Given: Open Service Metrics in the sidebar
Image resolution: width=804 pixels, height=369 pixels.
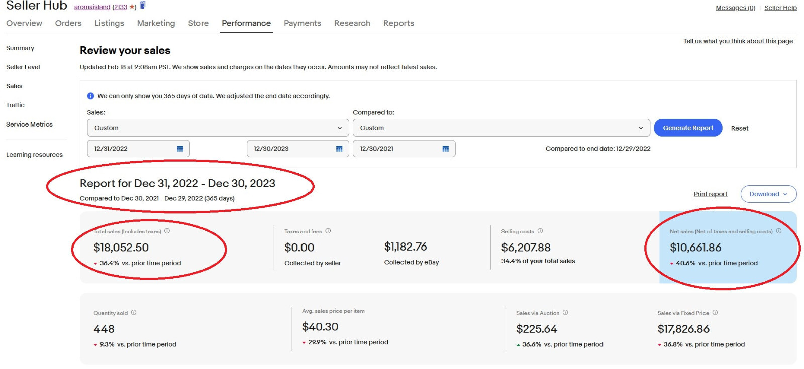Looking at the screenshot, I should (29, 125).
